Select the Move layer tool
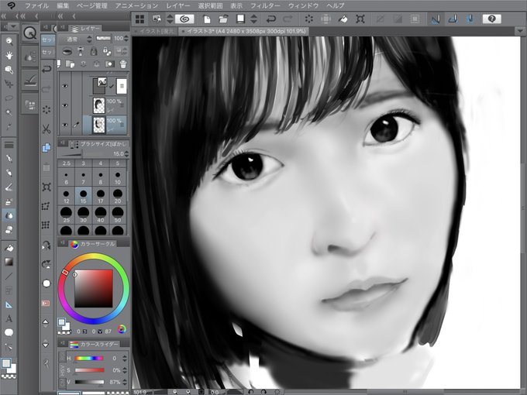527x395 pixels. [x=9, y=84]
